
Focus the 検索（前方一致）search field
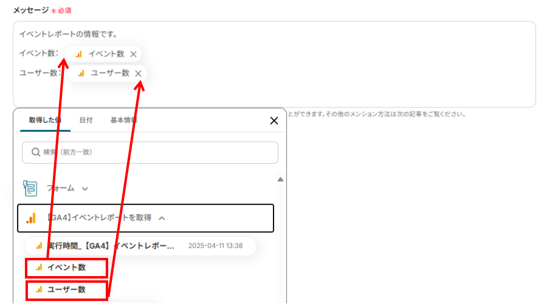150,152
